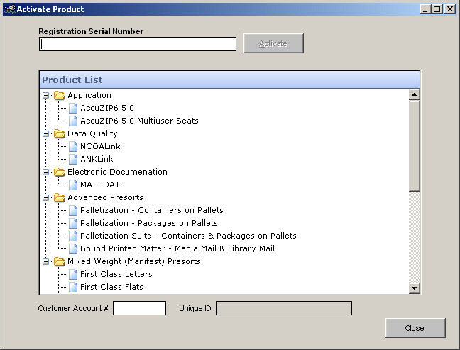Image resolution: width=460 pixels, height=350 pixels.
Task: Select AccuZIP6 5.0 in the product list
Action: point(107,108)
